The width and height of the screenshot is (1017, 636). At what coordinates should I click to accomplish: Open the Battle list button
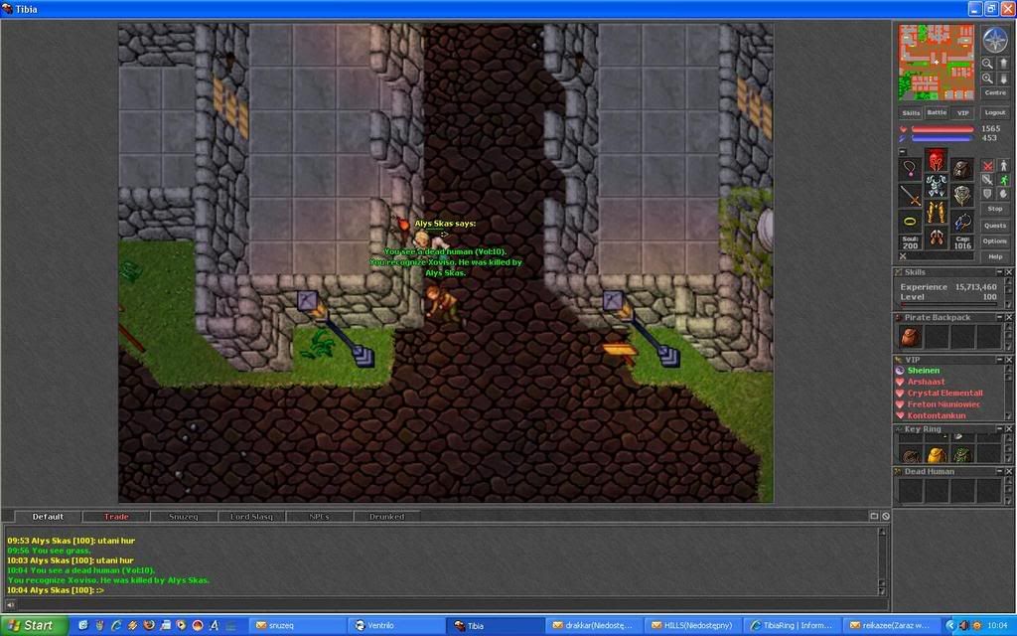point(937,113)
